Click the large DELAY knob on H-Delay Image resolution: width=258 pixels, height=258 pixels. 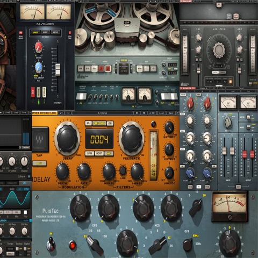[x=67, y=139]
